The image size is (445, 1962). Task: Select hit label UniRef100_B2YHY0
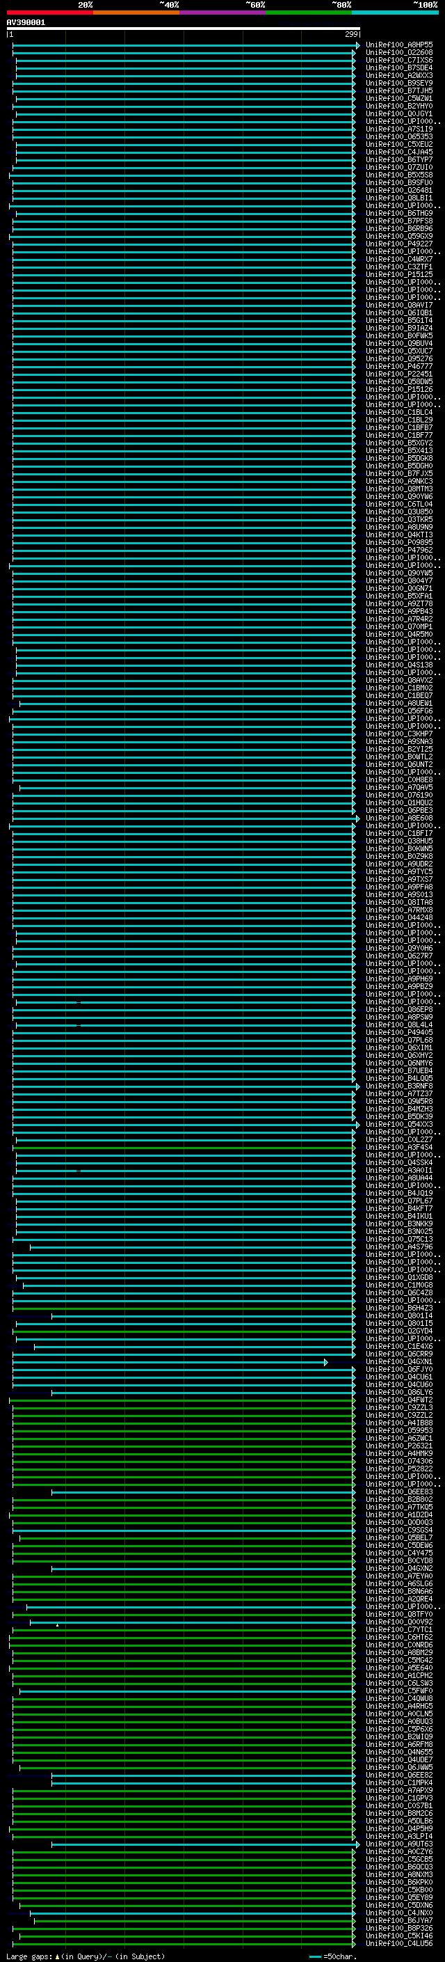coord(399,106)
